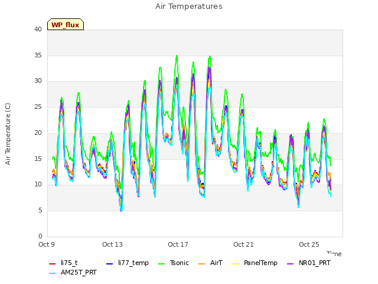378x284 pixels.
Task: Click the Air Temperatures chart title
Action: tap(189, 7)
